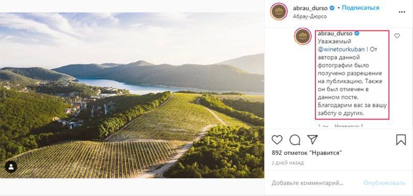
Task: Like the abrau_durso comment with small heart
Action: click(397, 36)
